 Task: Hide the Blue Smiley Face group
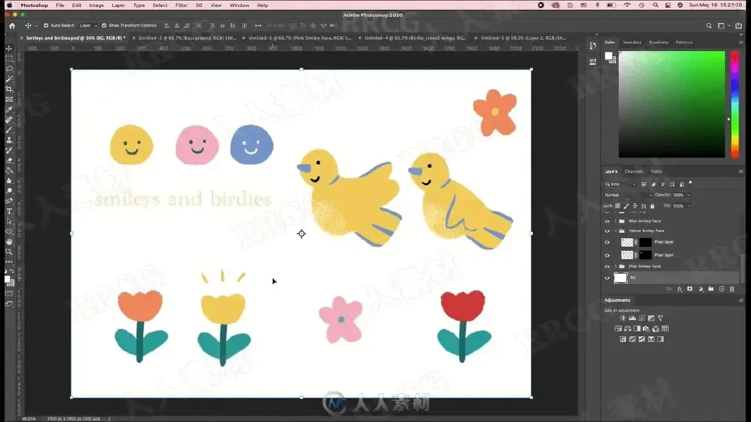click(x=607, y=221)
